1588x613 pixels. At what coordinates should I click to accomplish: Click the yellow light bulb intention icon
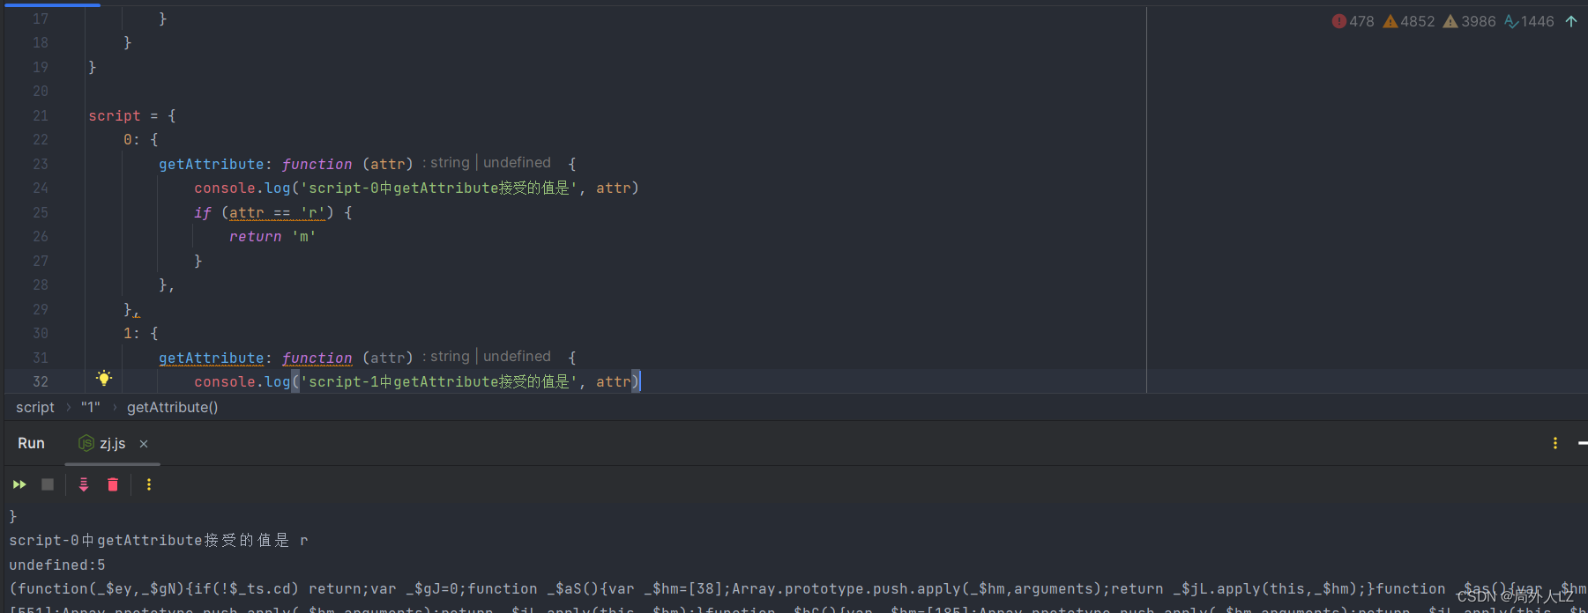pos(104,379)
